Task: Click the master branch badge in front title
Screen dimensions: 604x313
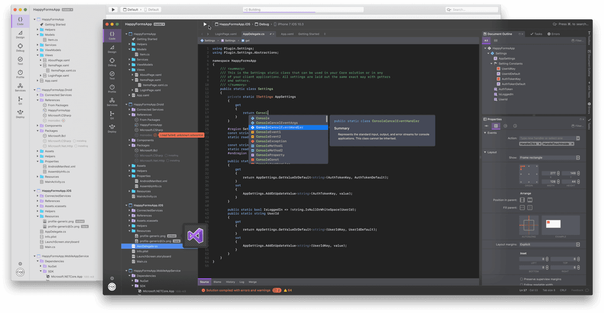Action: pyautogui.click(x=159, y=24)
